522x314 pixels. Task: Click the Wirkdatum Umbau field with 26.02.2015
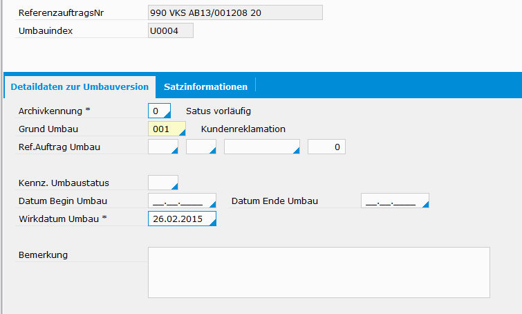[182, 219]
